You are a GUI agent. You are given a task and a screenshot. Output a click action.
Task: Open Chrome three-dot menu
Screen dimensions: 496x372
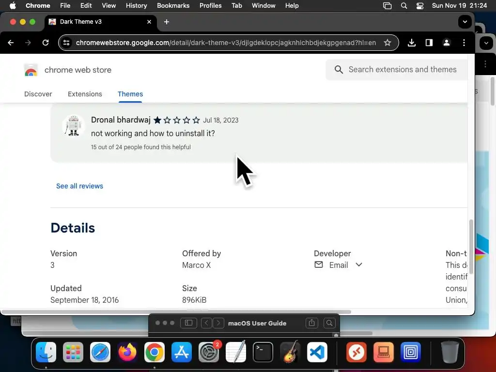464,43
